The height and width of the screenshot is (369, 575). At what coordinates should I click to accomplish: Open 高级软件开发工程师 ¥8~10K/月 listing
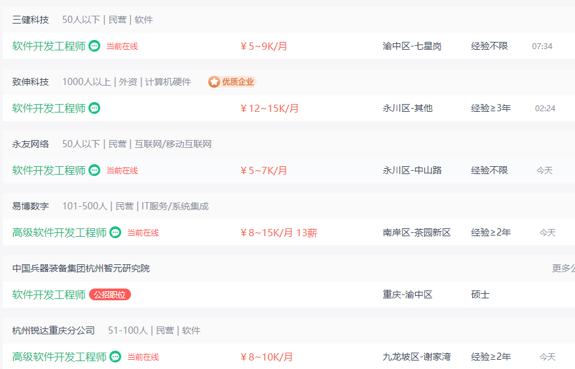(59, 357)
